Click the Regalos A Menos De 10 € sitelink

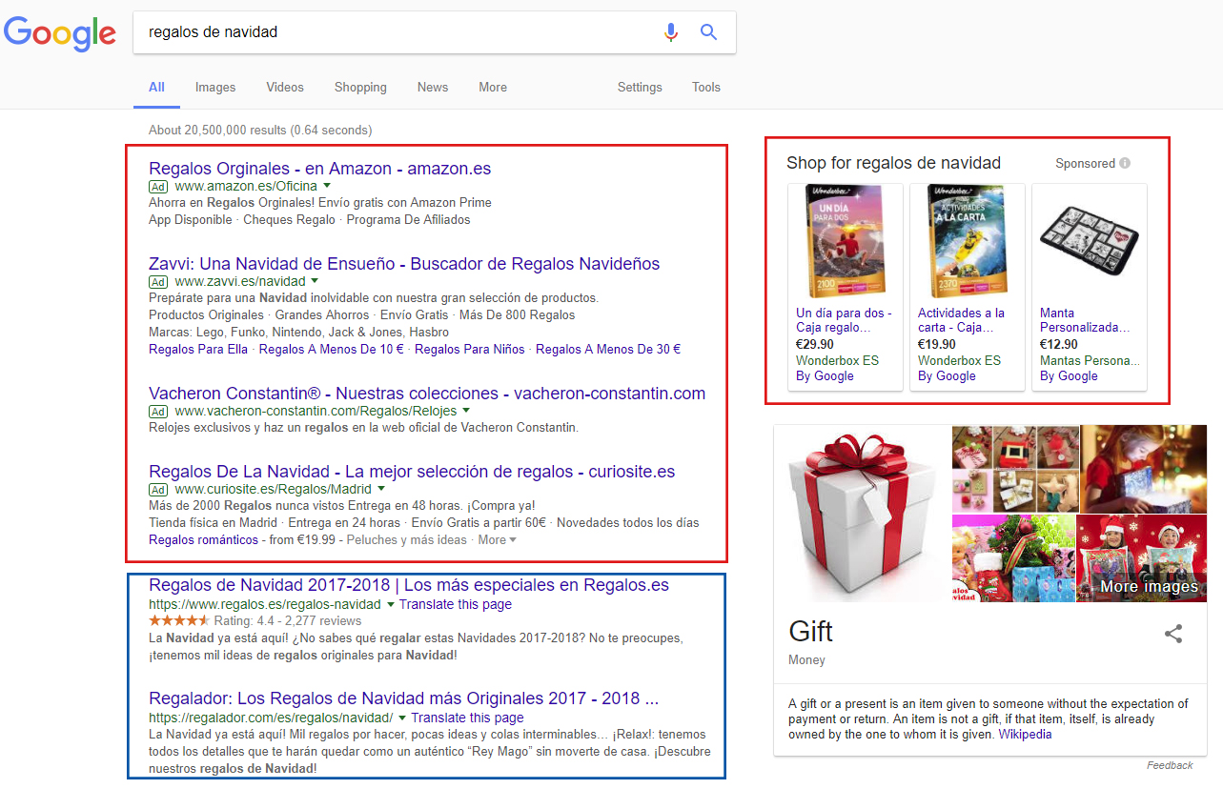[x=332, y=349]
